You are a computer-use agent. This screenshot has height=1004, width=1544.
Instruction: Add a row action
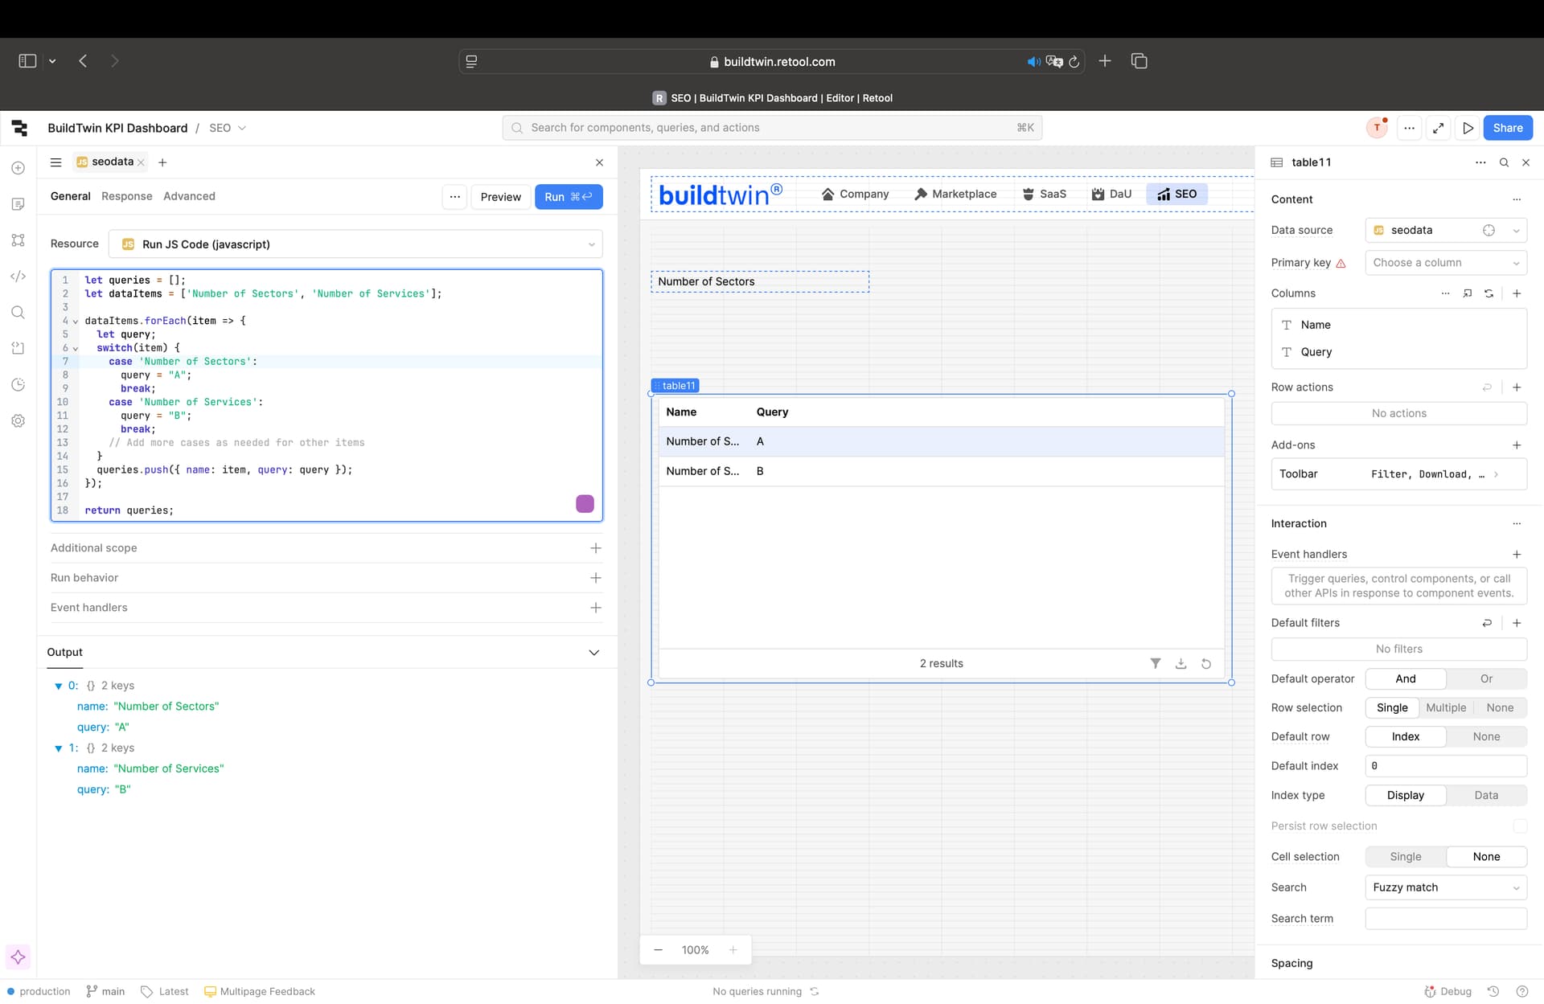(1517, 387)
